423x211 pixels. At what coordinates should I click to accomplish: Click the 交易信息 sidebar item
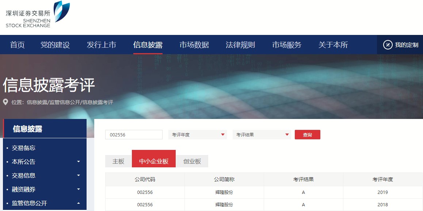[x=23, y=175]
